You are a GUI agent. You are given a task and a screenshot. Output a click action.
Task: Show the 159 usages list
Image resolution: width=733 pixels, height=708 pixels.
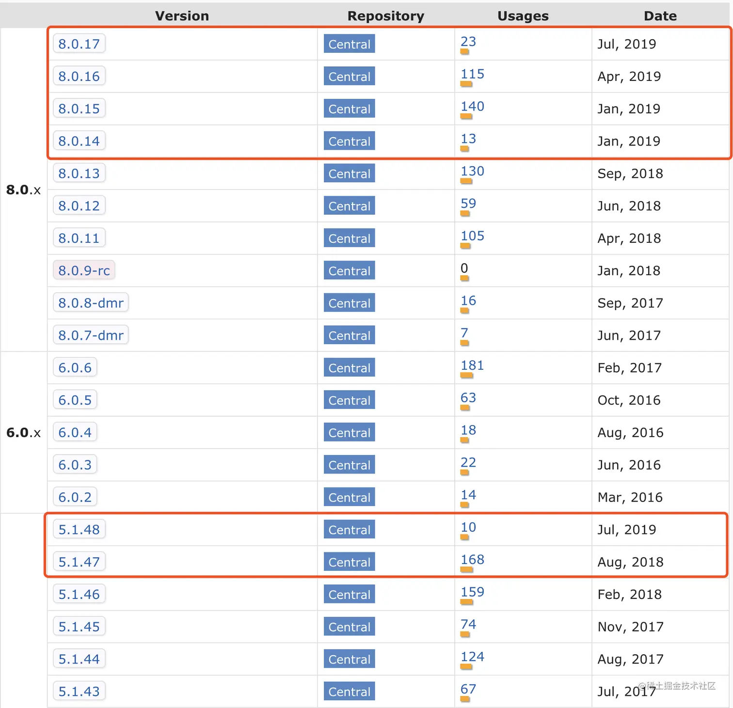pyautogui.click(x=472, y=593)
